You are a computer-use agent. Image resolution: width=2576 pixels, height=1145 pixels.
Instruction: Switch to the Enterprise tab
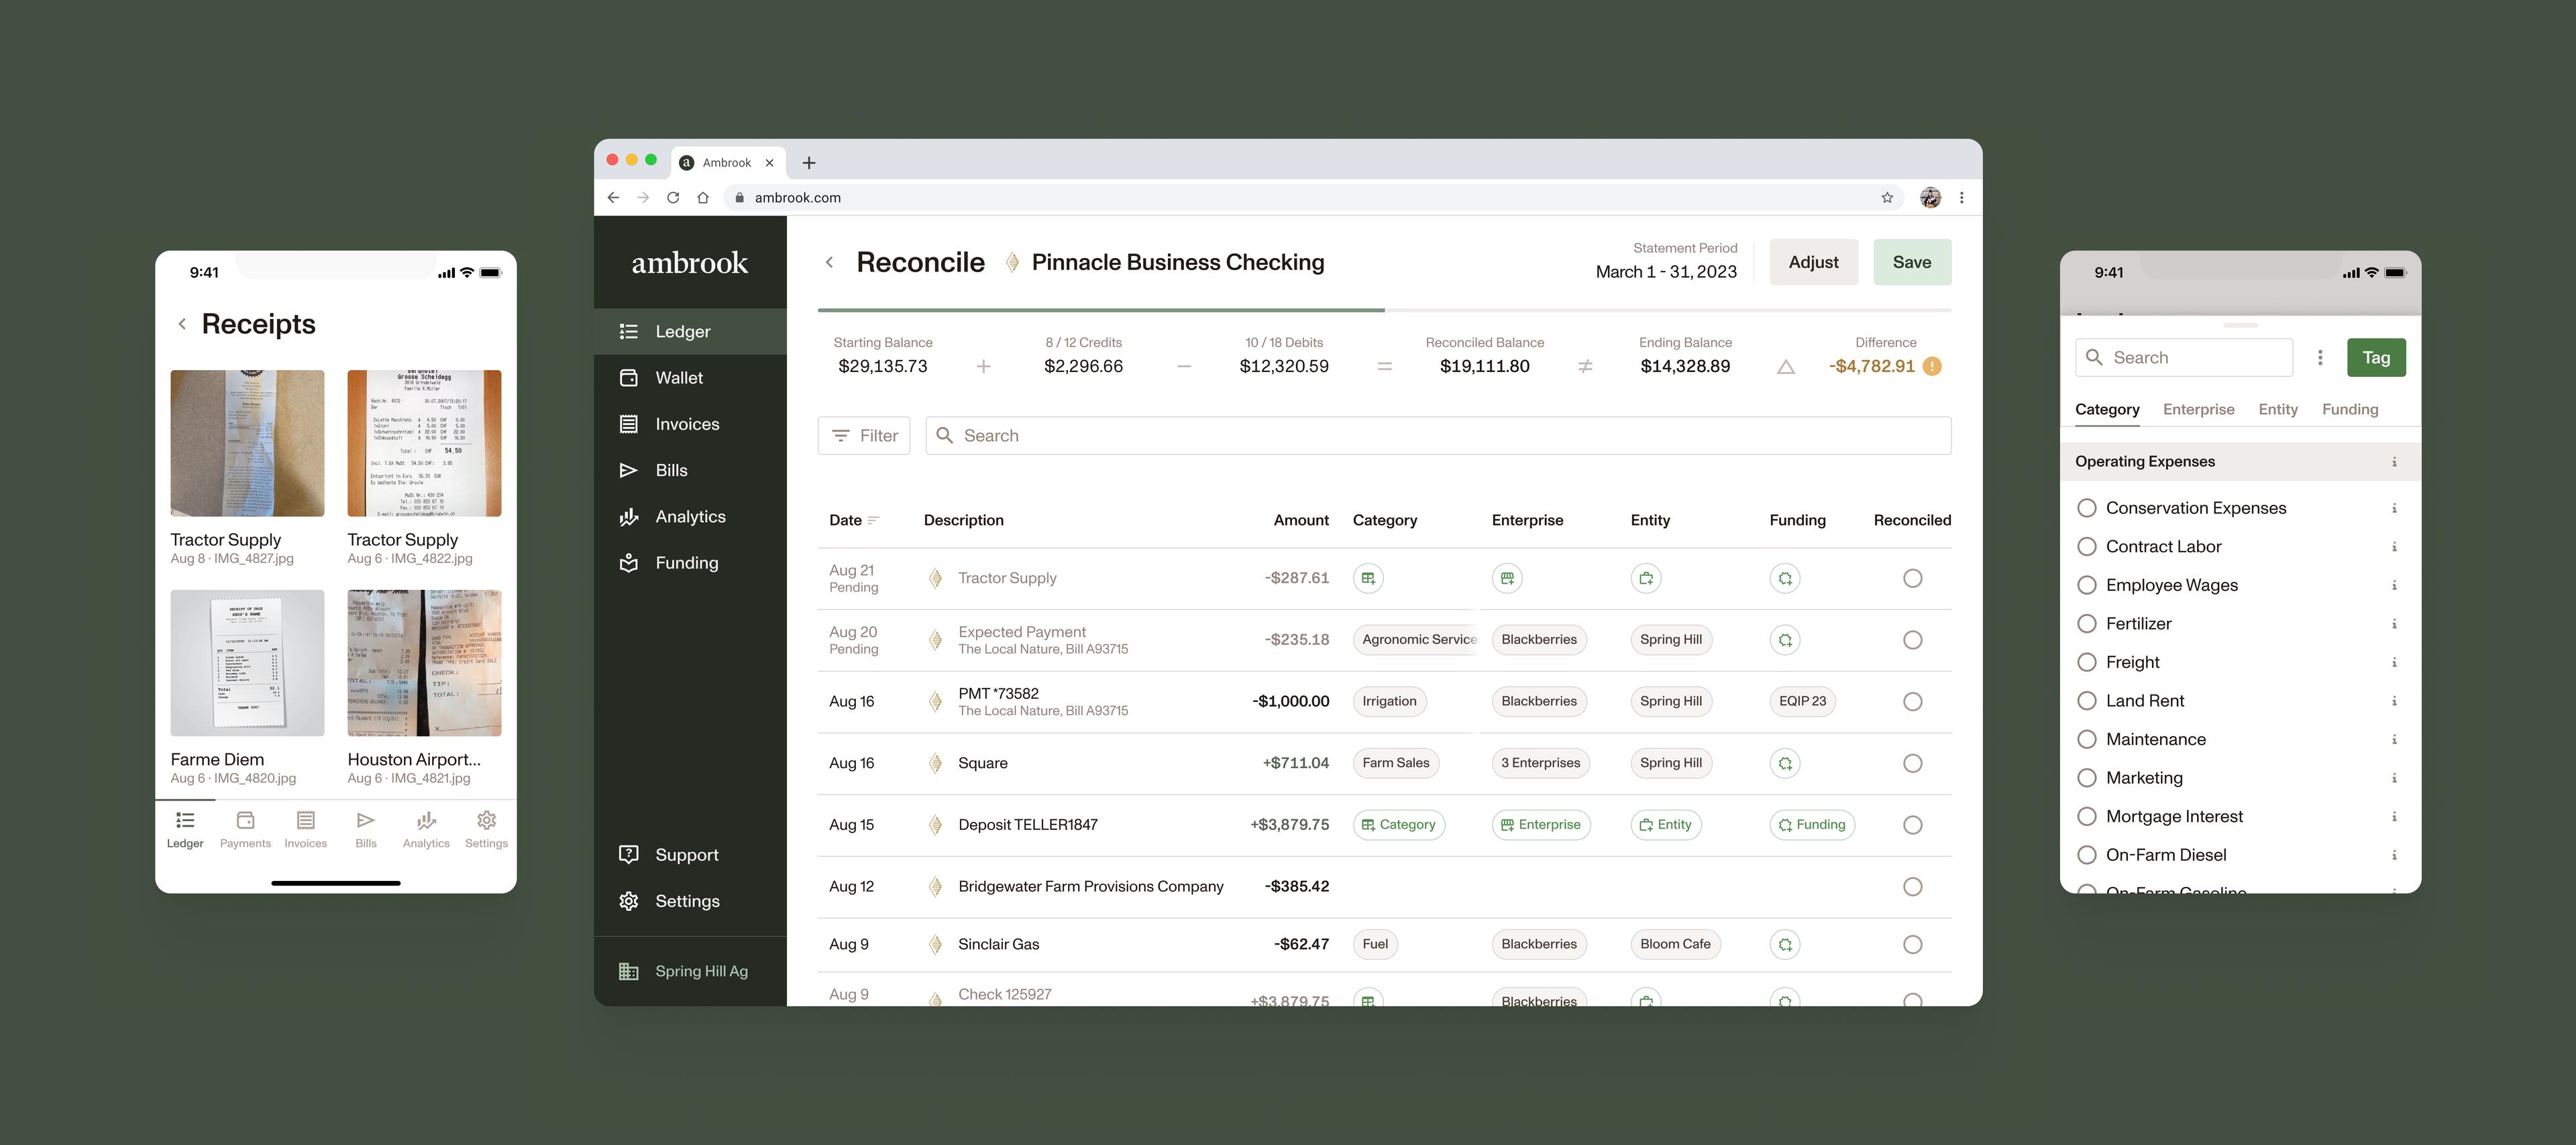(x=2198, y=410)
